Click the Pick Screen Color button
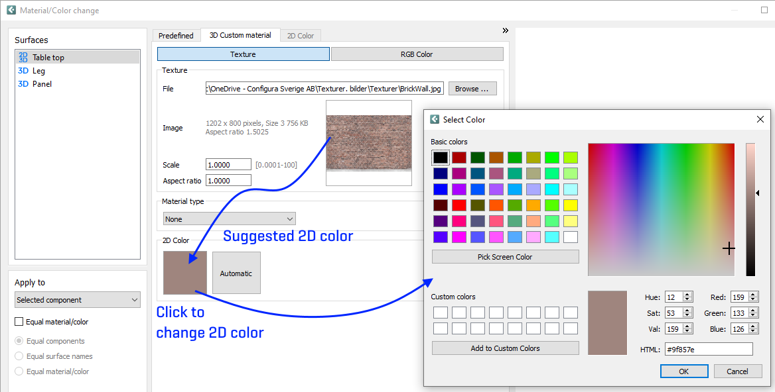 pyautogui.click(x=505, y=256)
